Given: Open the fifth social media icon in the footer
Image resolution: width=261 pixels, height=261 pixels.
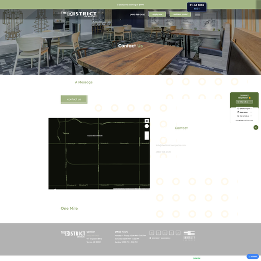Looking at the screenshot, I should coord(178,233).
